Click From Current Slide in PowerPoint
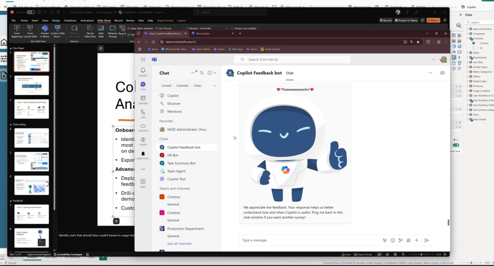Viewport: 494px width, 266px height. [30, 31]
